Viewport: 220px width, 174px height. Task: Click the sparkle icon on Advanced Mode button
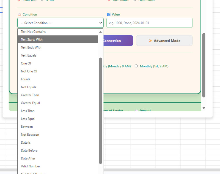[x=151, y=41]
